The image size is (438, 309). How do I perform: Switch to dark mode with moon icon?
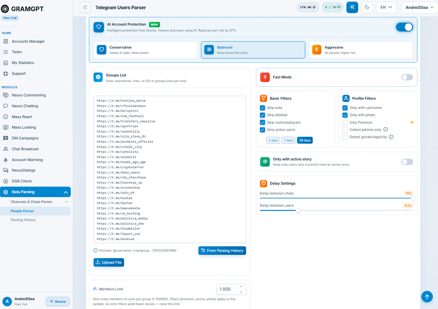(x=367, y=7)
